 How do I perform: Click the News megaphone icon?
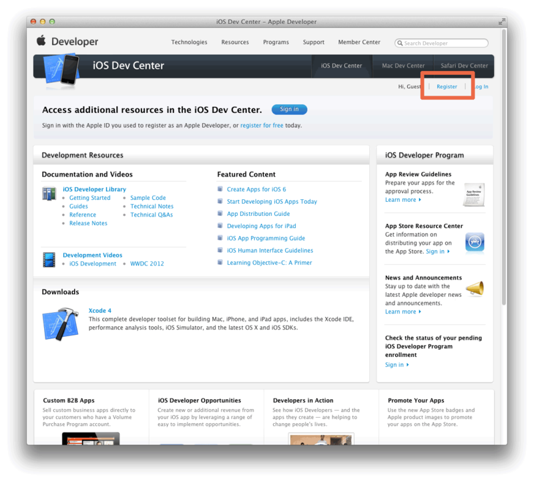point(475,289)
